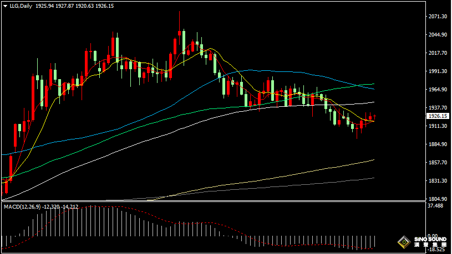The image size is (452, 254).
Task: Click the 1964.90 price scale level
Action: 438,90
